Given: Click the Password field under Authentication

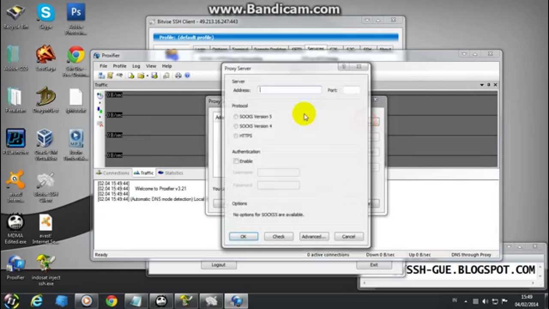Looking at the screenshot, I should coord(278,185).
